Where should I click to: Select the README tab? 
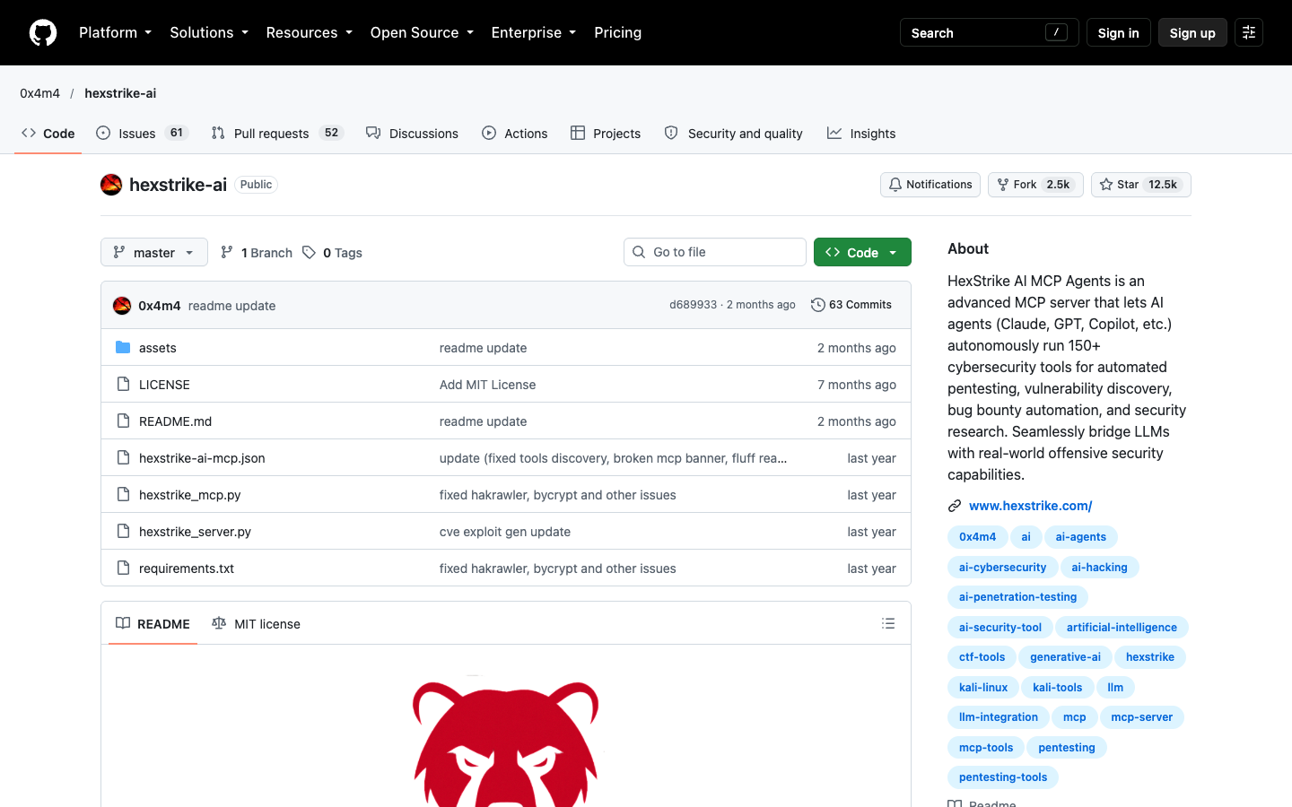(x=153, y=624)
